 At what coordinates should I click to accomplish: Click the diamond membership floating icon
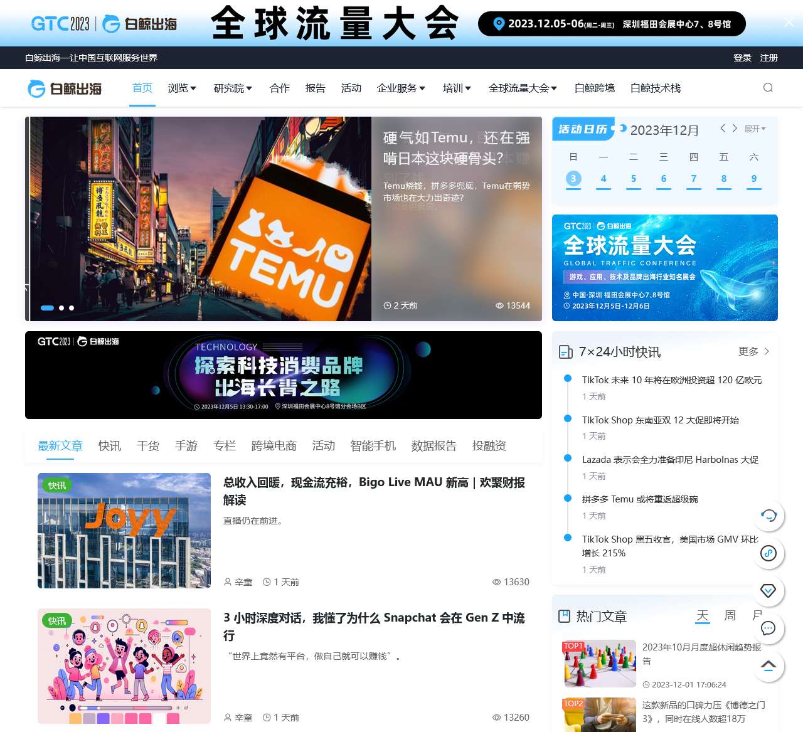tap(768, 591)
